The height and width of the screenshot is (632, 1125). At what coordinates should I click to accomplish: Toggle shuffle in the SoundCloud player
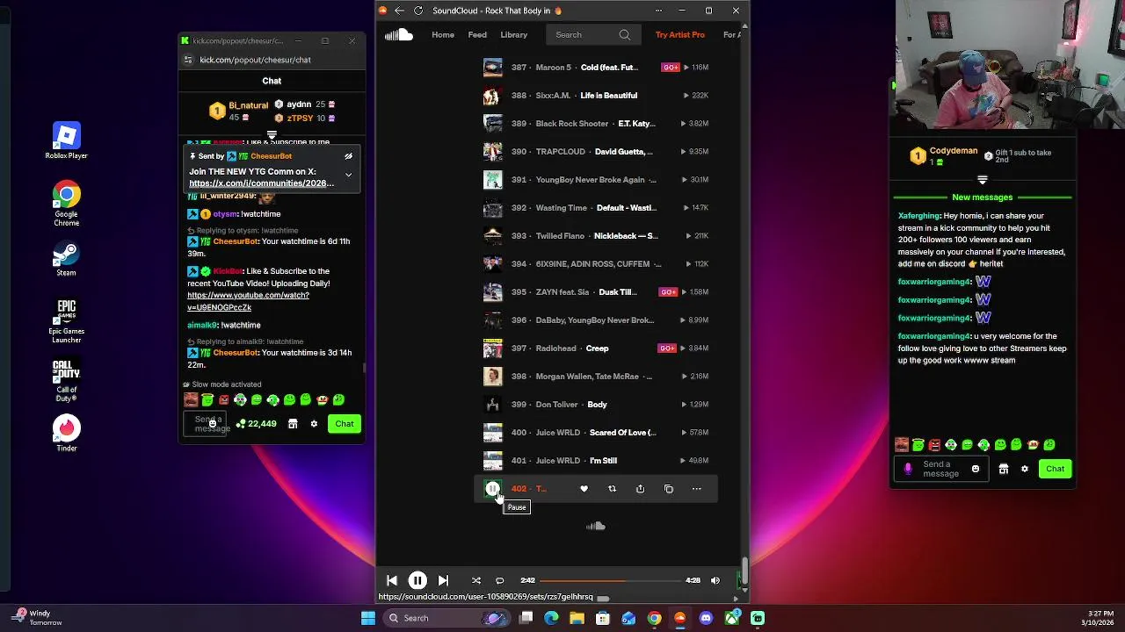(x=476, y=580)
